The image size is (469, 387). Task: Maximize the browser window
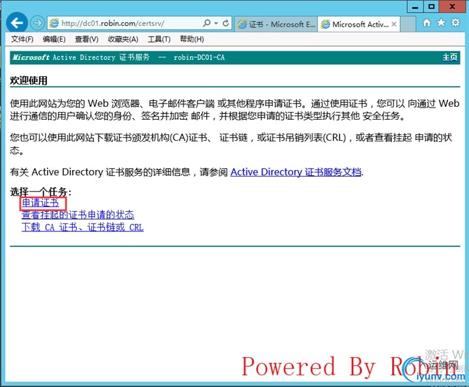[431, 7]
